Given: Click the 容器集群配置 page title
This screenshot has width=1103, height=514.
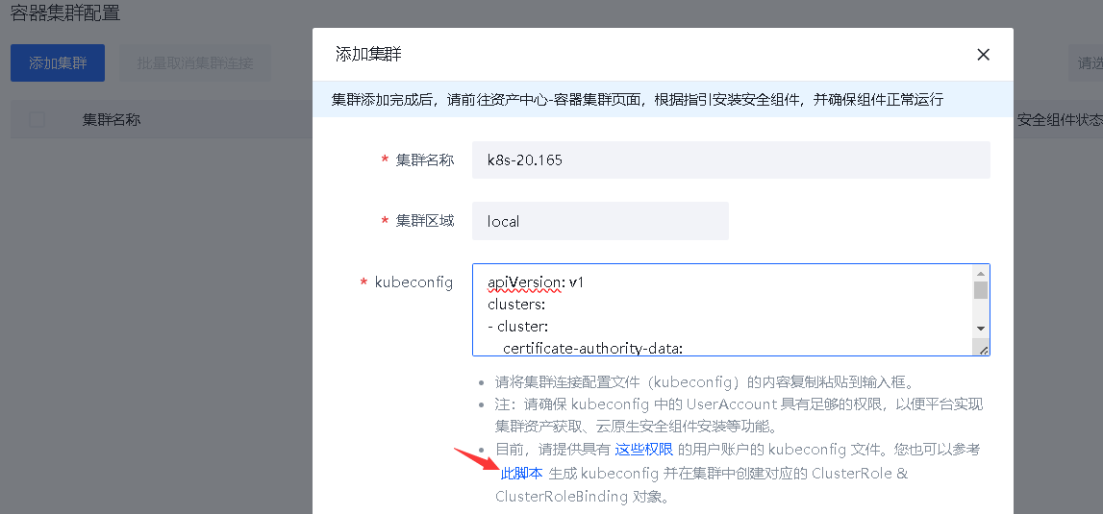Looking at the screenshot, I should tap(65, 13).
